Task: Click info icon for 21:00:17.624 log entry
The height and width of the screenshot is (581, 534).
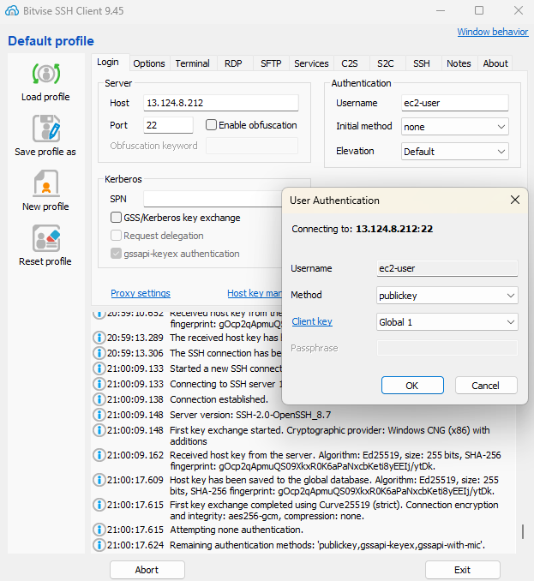Action: [x=99, y=545]
